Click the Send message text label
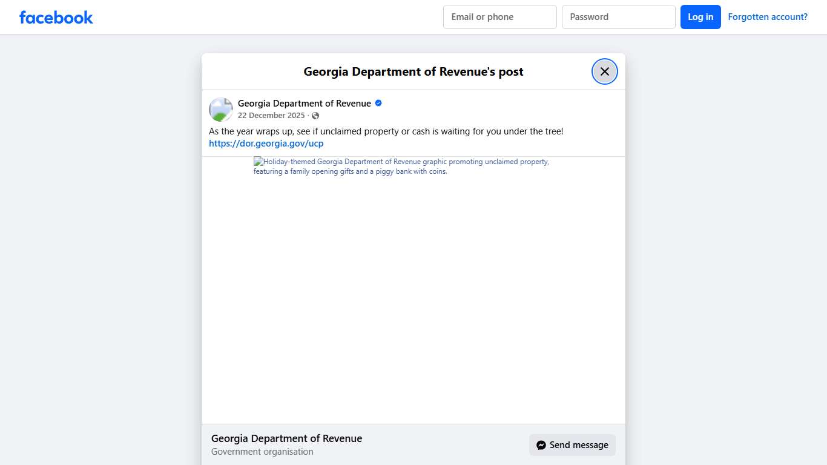This screenshot has height=465, width=827. [578, 445]
